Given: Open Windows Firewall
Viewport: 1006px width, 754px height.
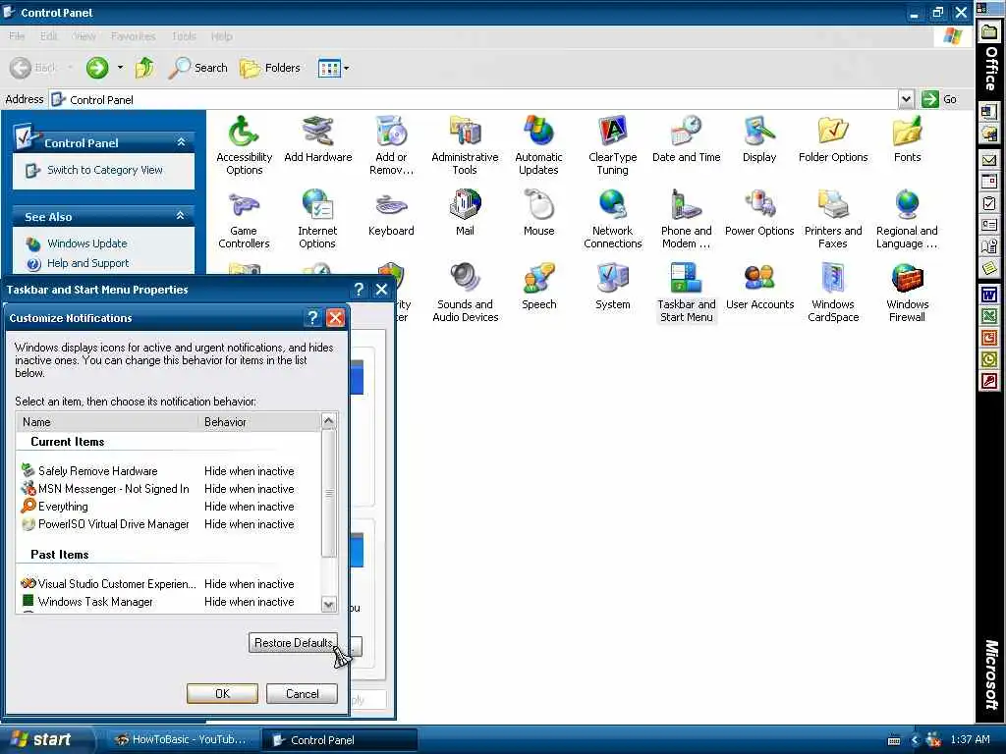Looking at the screenshot, I should (x=907, y=293).
